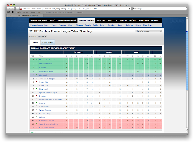
Task: Open Queens Park Rangers team link
Action: tap(48, 93)
